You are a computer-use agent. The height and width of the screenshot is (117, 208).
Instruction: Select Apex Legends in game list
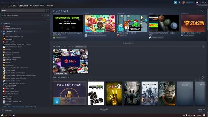10,42
